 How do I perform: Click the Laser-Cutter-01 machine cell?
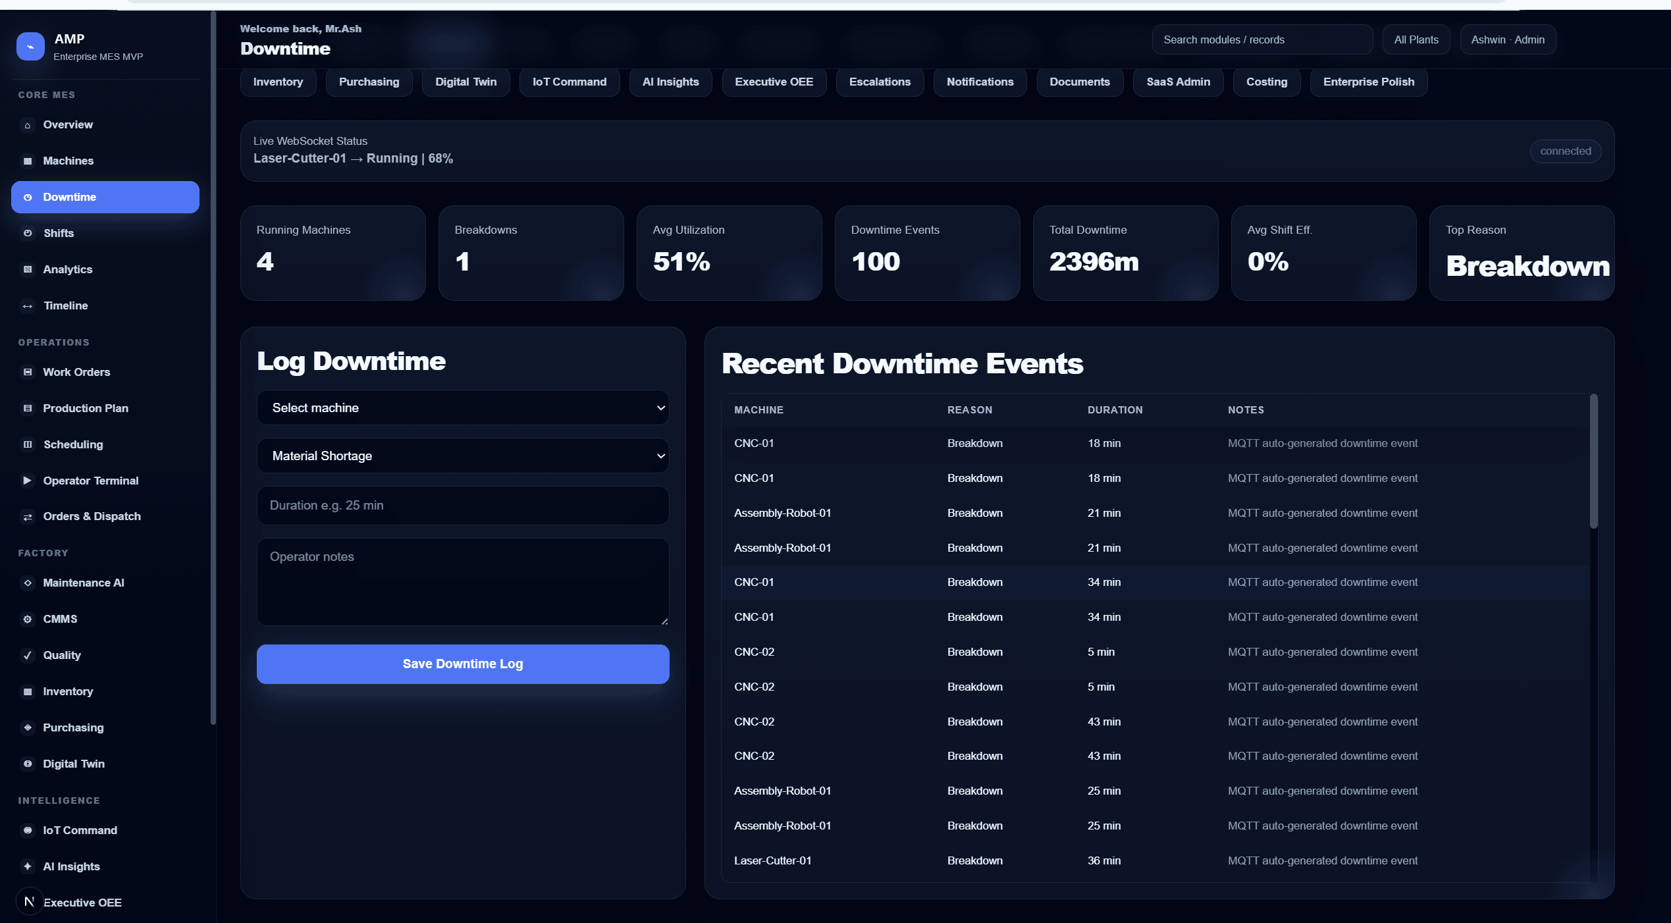click(x=773, y=860)
